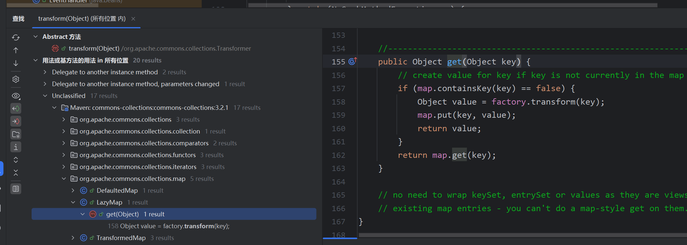Click the overrides gutter icon on line 155
The image size is (687, 245).
click(352, 61)
